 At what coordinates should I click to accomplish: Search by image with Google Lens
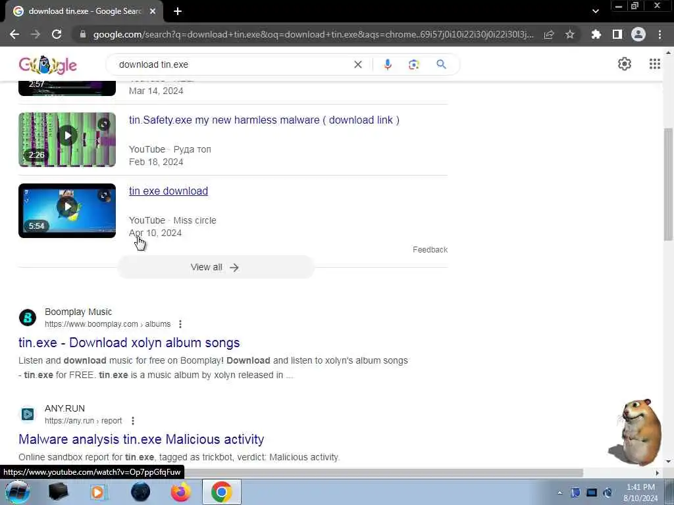[414, 64]
